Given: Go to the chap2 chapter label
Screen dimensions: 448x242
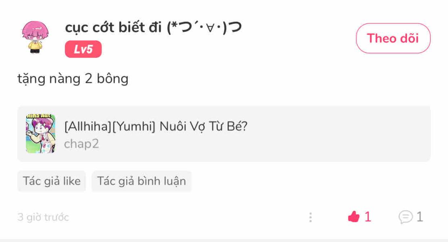Looking at the screenshot, I should click(81, 144).
